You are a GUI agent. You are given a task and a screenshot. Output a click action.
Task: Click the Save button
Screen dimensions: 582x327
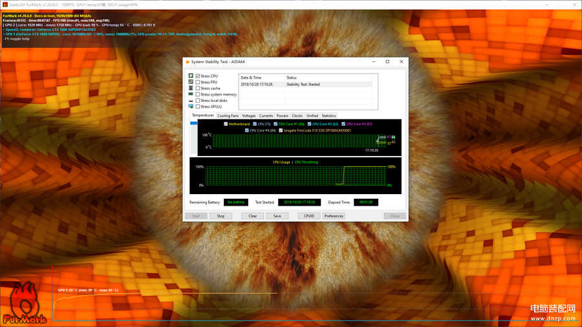(x=277, y=216)
